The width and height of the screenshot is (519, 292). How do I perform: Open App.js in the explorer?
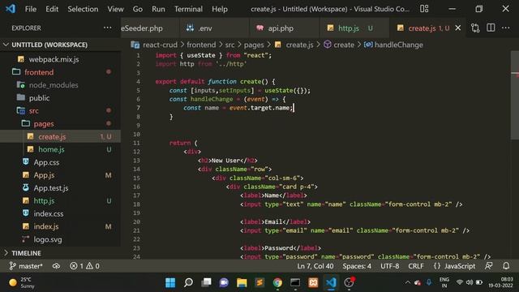[44, 175]
